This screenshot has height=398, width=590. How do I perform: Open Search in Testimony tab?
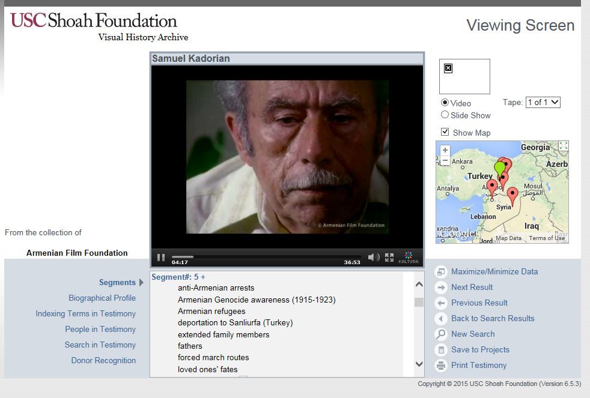pyautogui.click(x=100, y=345)
